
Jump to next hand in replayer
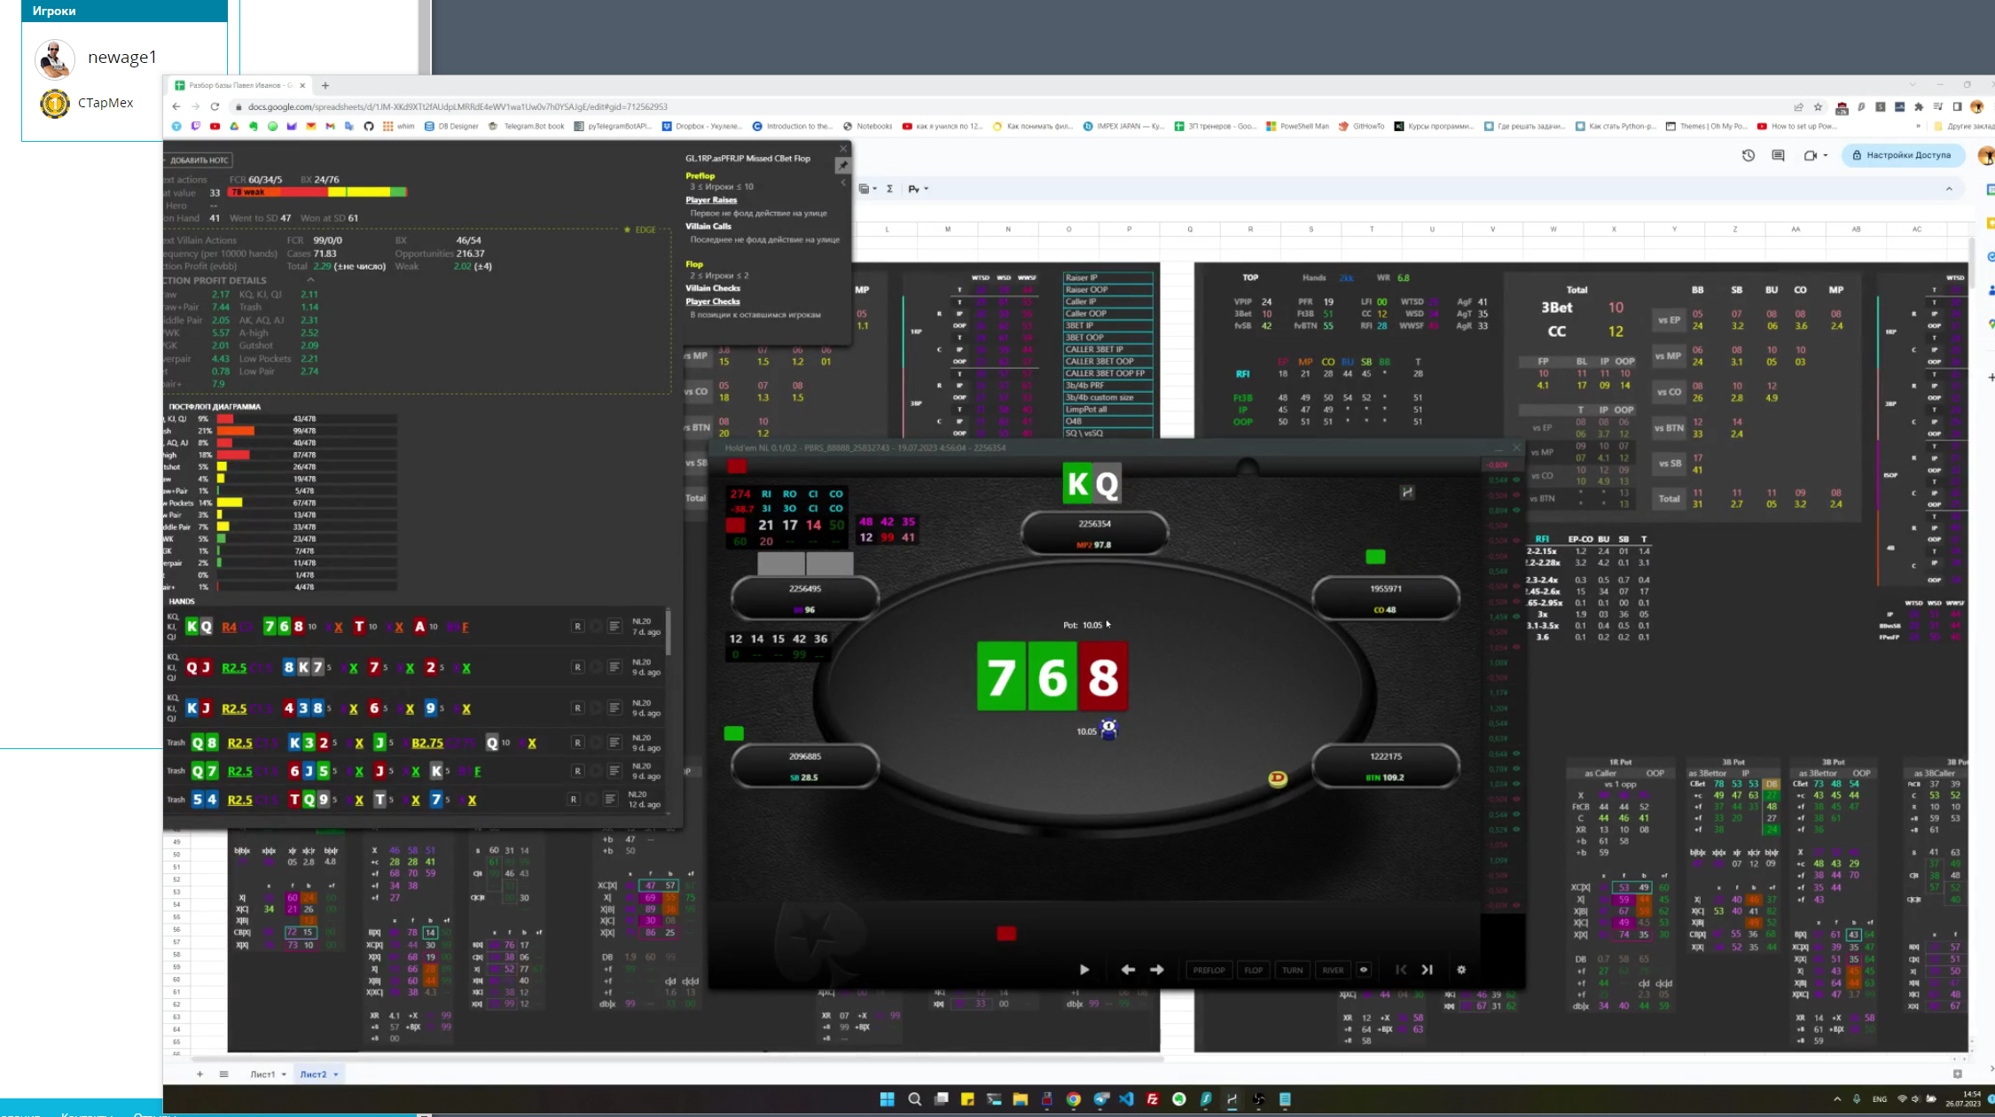coord(1428,970)
